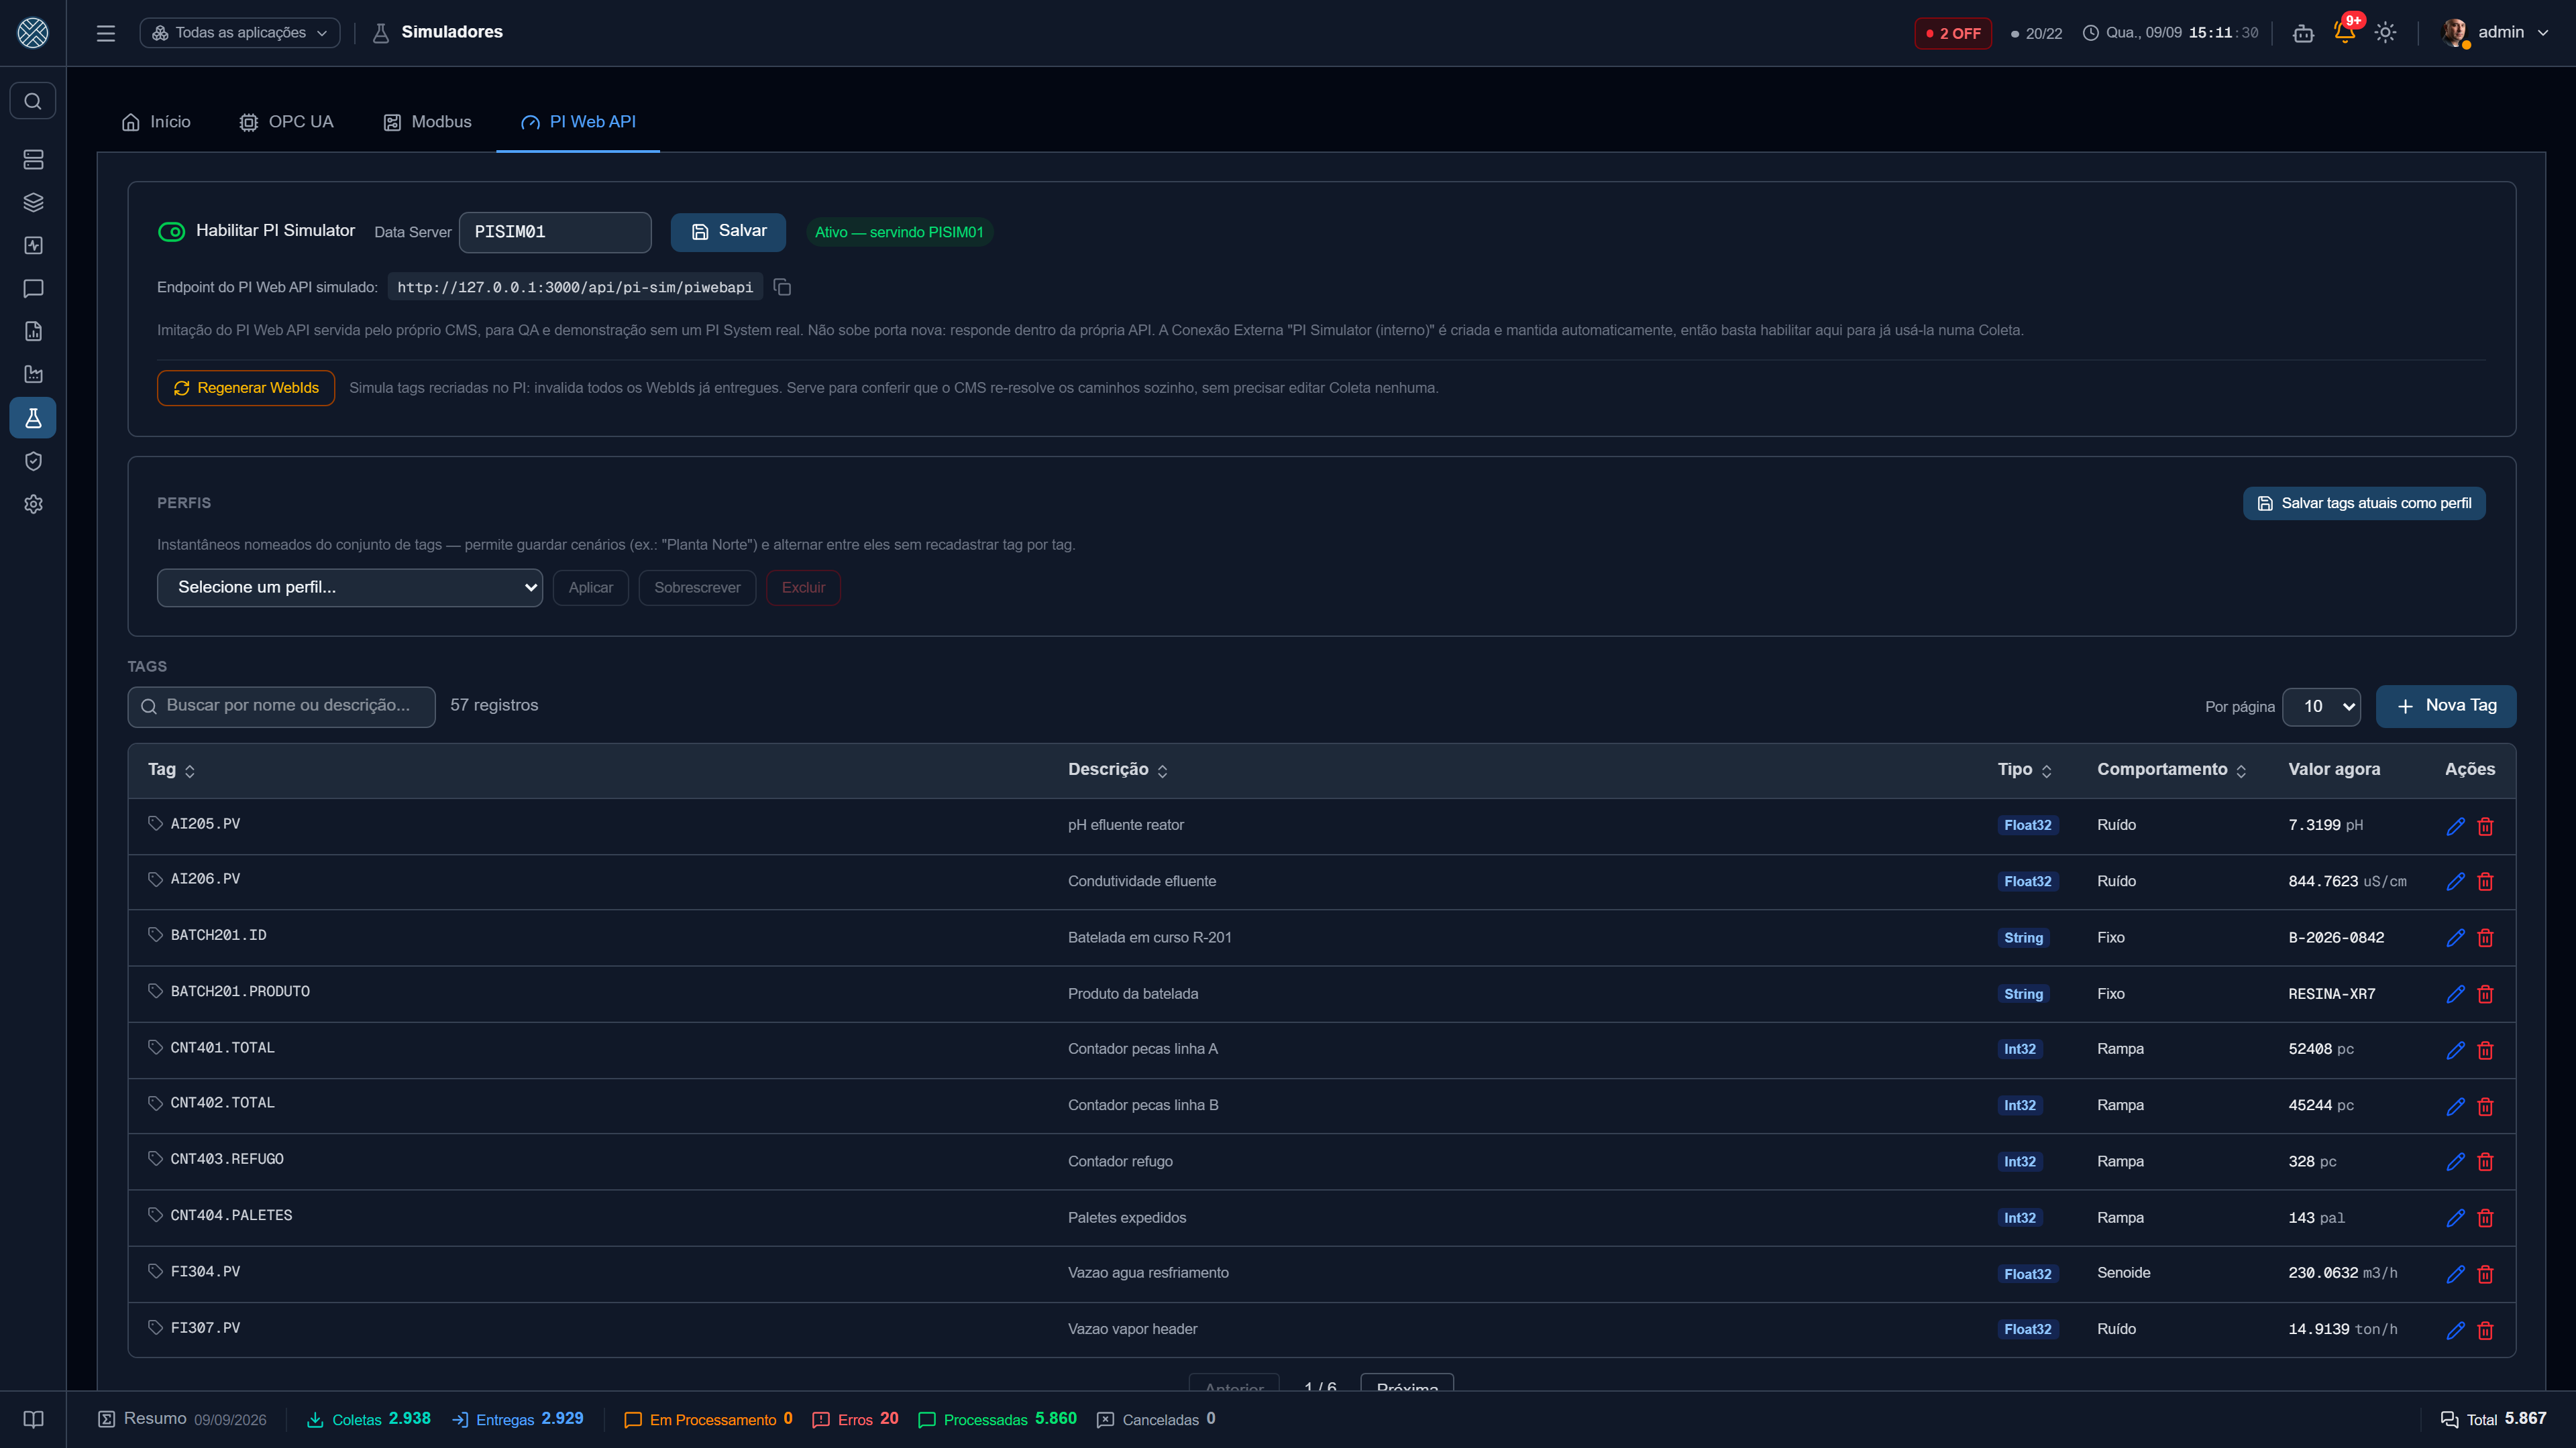Image resolution: width=2576 pixels, height=1448 pixels.
Task: Edit the CNT404.PALETES tag
Action: point(2455,1218)
